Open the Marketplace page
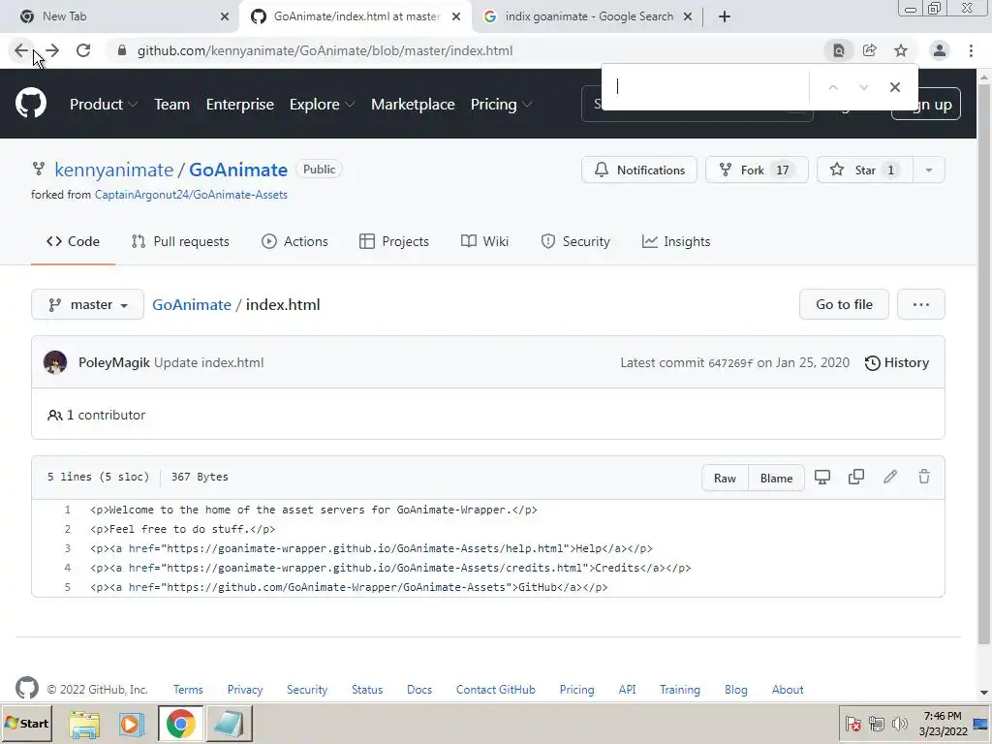The image size is (992, 744). [413, 105]
